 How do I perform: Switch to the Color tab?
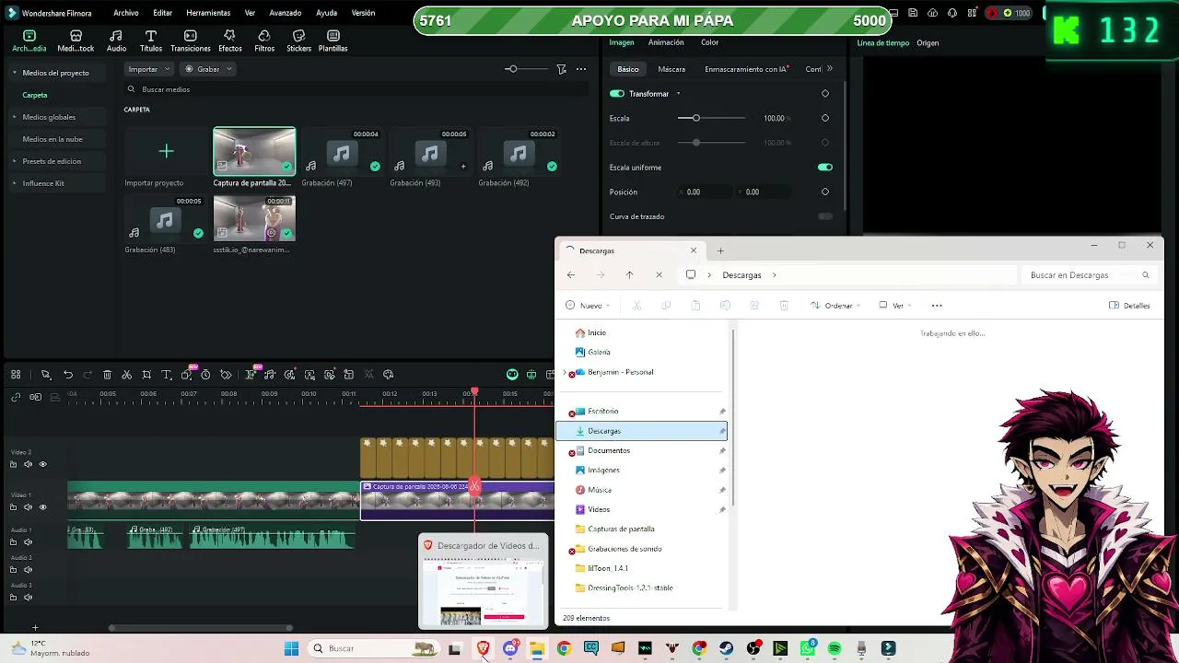tap(709, 42)
